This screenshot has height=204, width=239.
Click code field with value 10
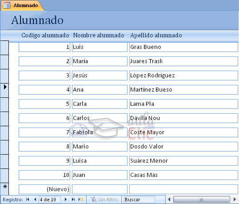(x=44, y=175)
